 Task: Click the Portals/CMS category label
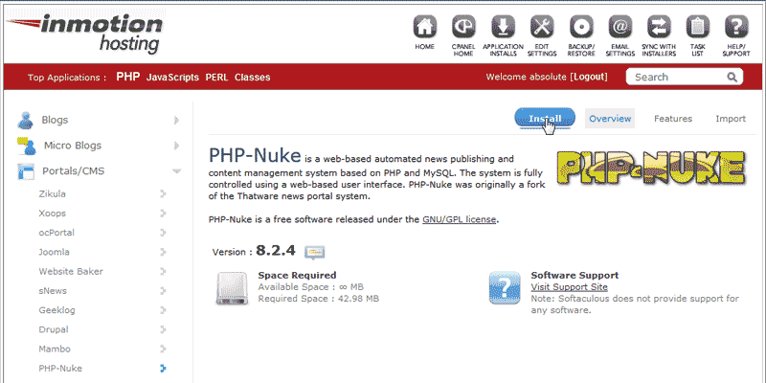(x=74, y=171)
